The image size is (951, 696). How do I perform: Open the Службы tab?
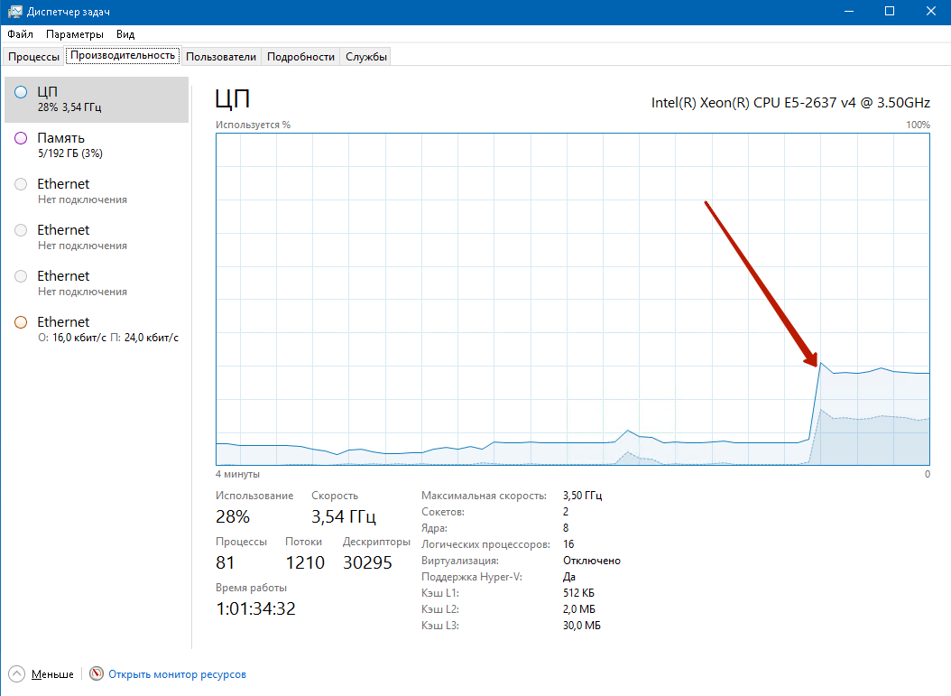(x=366, y=56)
